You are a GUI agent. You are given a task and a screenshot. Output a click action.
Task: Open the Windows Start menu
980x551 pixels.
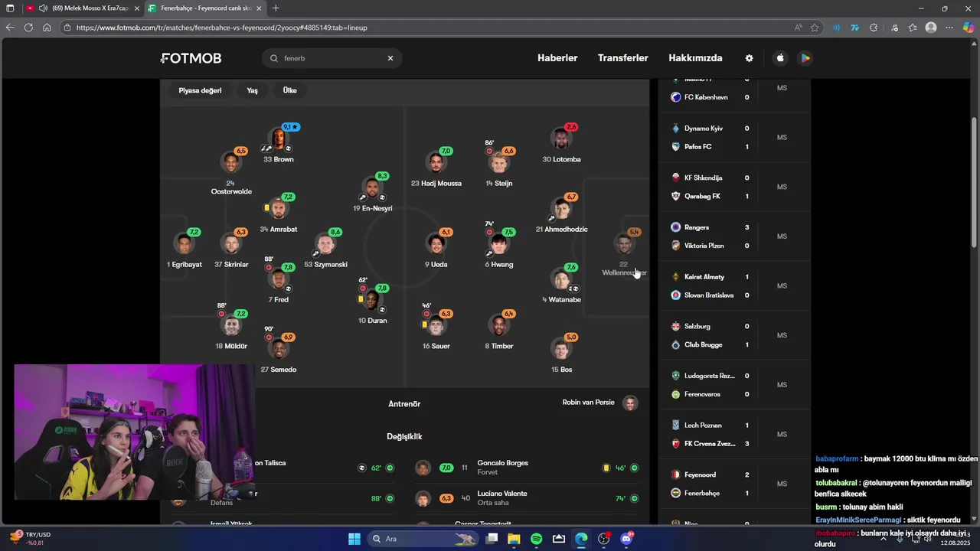pyautogui.click(x=354, y=539)
